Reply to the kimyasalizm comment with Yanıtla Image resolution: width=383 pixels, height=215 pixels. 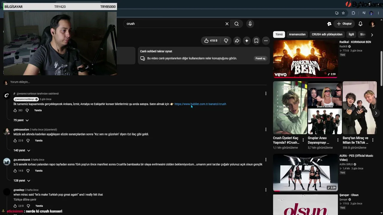click(39, 141)
